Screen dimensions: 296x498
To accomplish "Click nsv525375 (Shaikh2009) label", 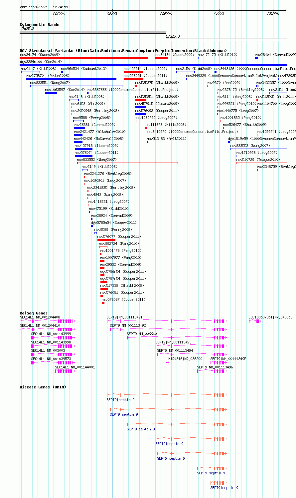I will [157, 83].
